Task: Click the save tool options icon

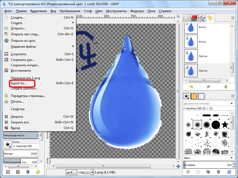Action: pyautogui.click(x=8, y=172)
